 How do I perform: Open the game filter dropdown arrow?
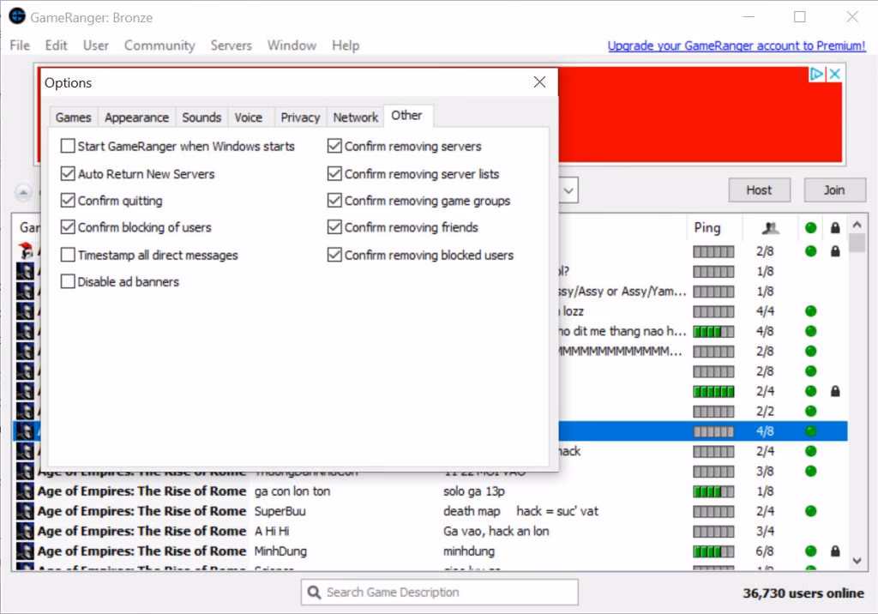[568, 190]
